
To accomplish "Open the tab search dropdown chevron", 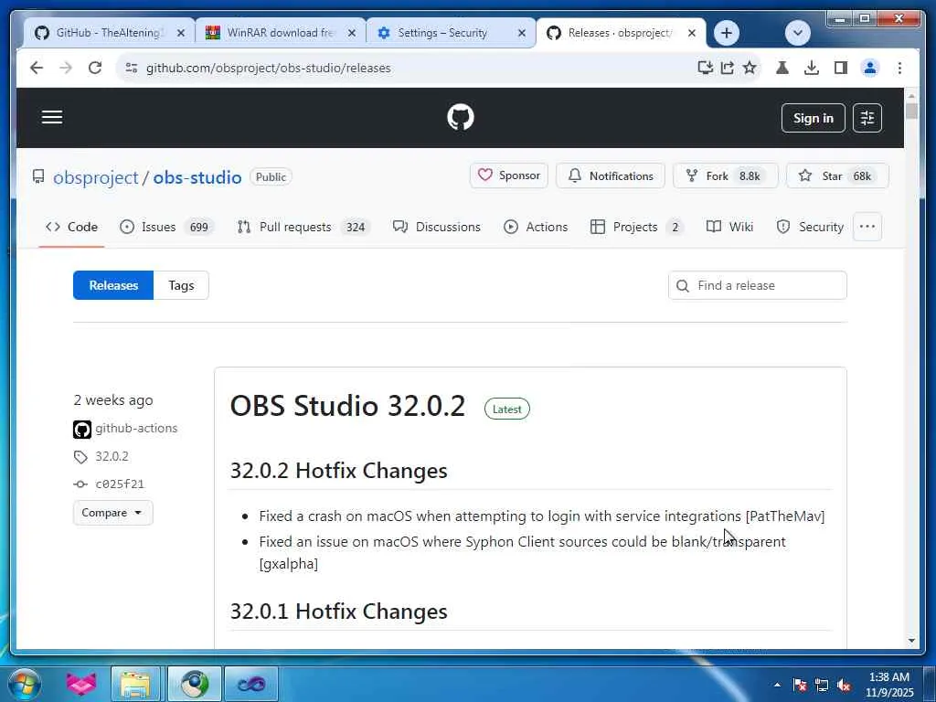I will point(797,33).
